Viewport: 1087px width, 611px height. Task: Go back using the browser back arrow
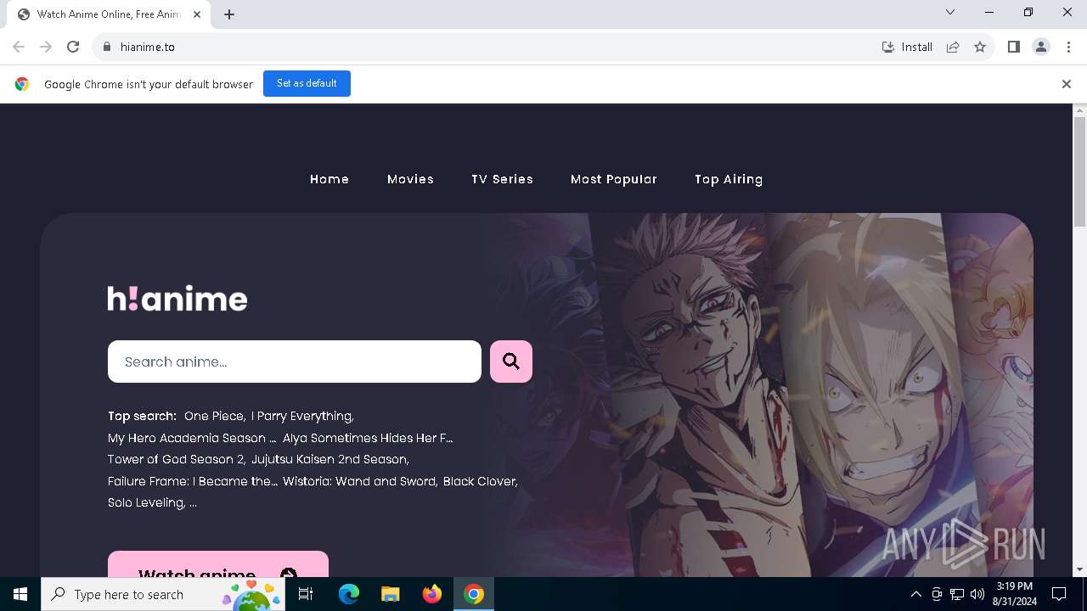tap(19, 47)
